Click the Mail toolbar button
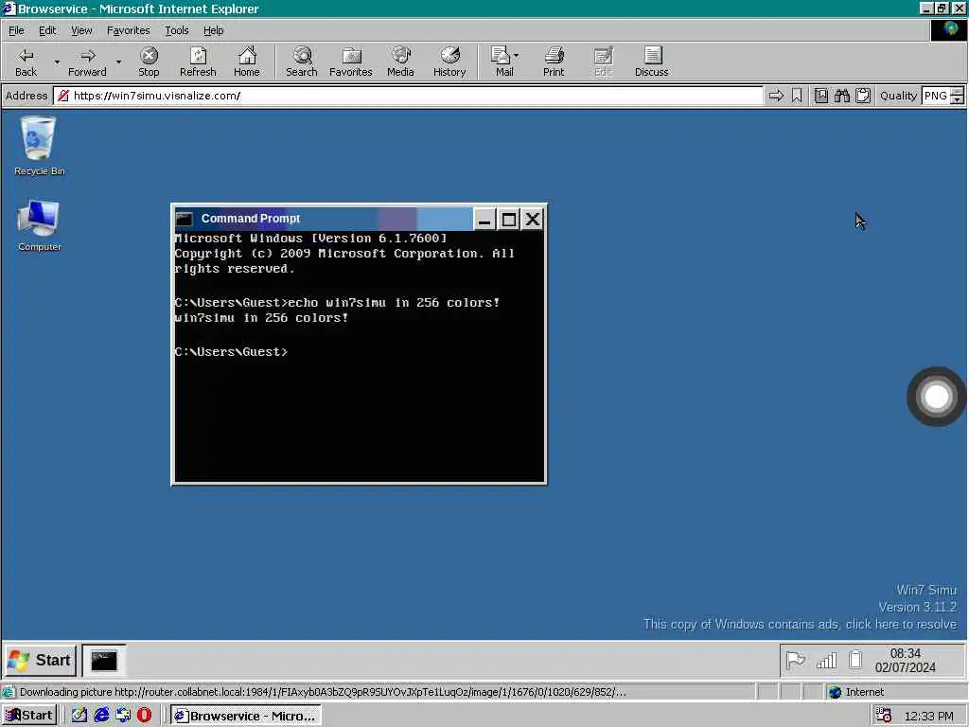 coord(502,62)
